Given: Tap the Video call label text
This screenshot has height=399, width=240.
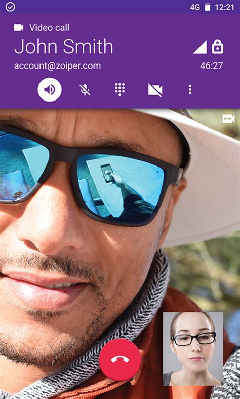Looking at the screenshot, I should pos(49,28).
